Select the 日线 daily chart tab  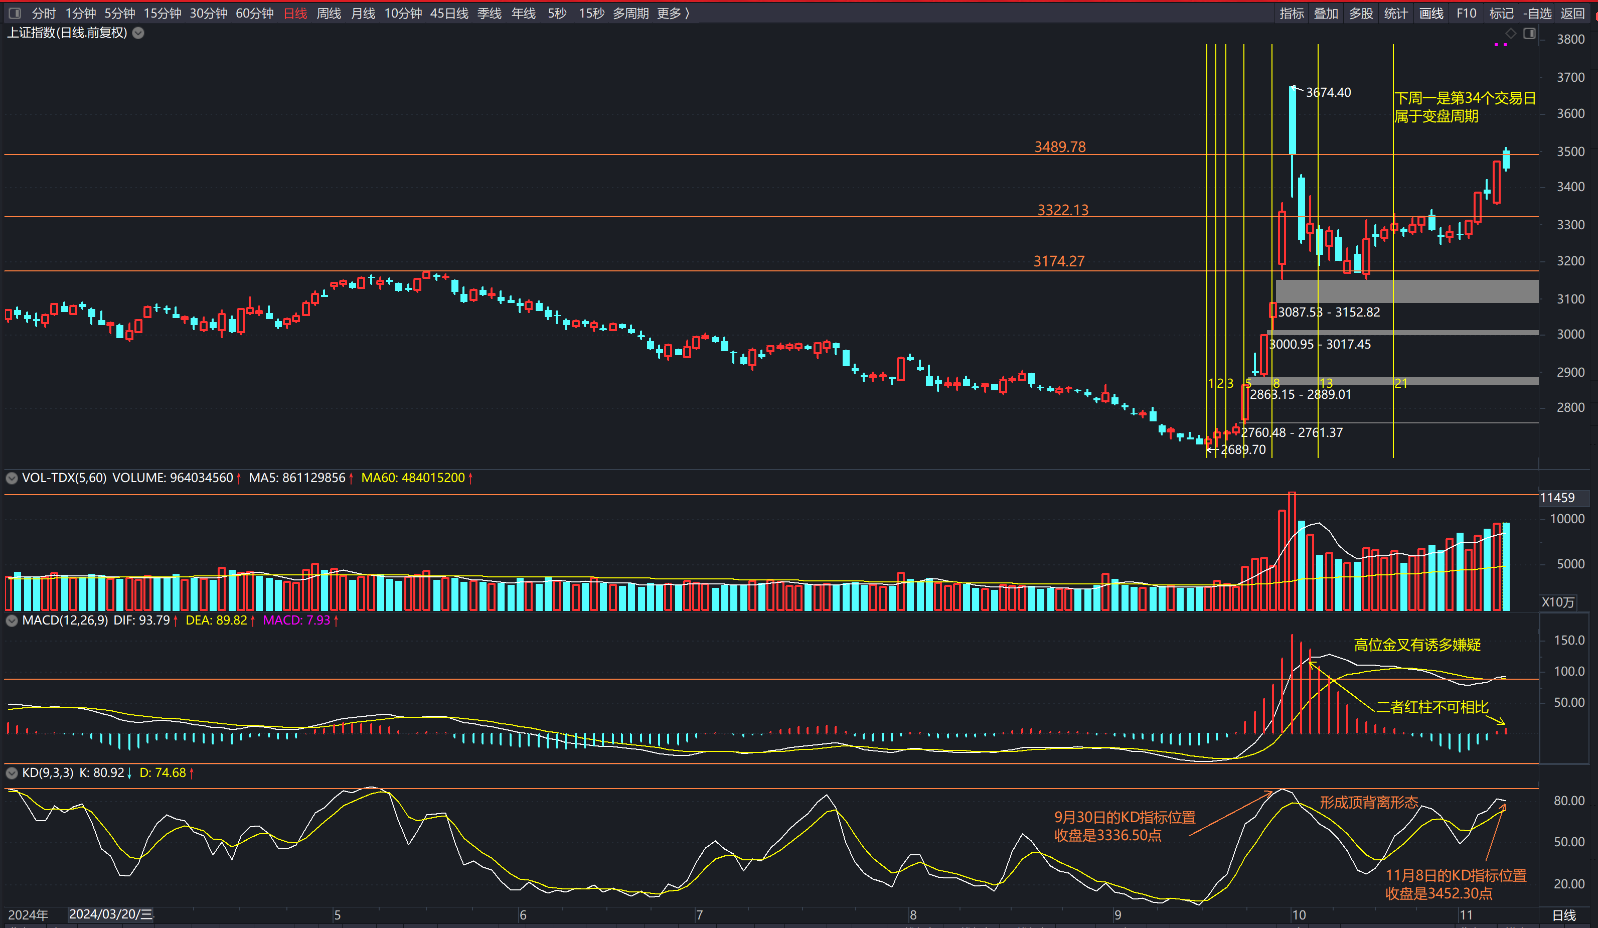295,13
